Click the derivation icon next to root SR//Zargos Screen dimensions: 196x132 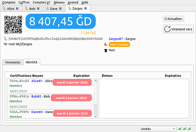pos(5,44)
